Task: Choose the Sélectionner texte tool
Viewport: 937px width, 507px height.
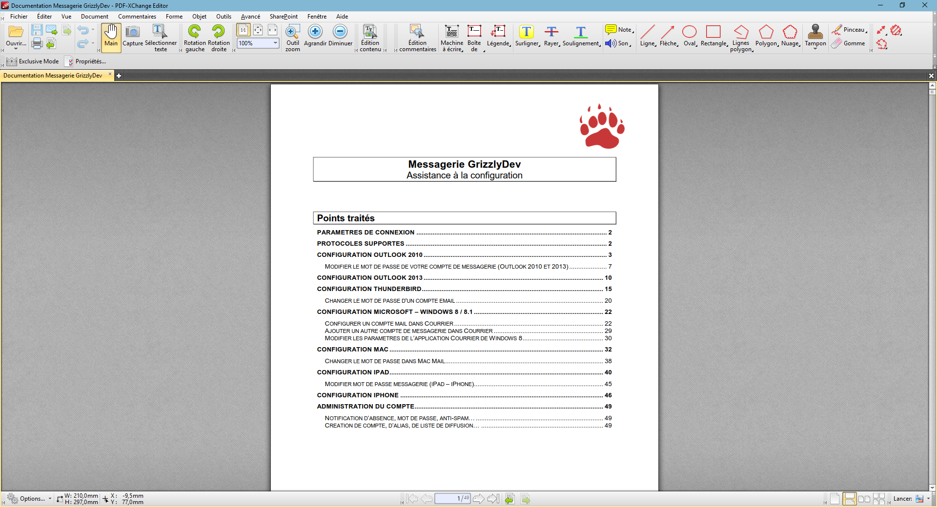Action: [x=161, y=38]
